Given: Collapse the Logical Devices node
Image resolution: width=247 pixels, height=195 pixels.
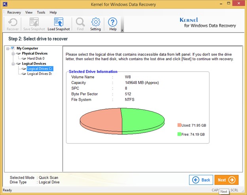Looking at the screenshot, I should coord(13,64).
